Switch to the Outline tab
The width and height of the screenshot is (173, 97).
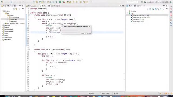(131, 6)
